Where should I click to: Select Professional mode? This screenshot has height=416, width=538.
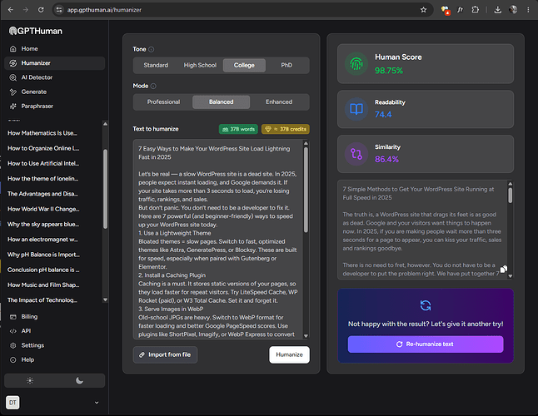click(163, 102)
